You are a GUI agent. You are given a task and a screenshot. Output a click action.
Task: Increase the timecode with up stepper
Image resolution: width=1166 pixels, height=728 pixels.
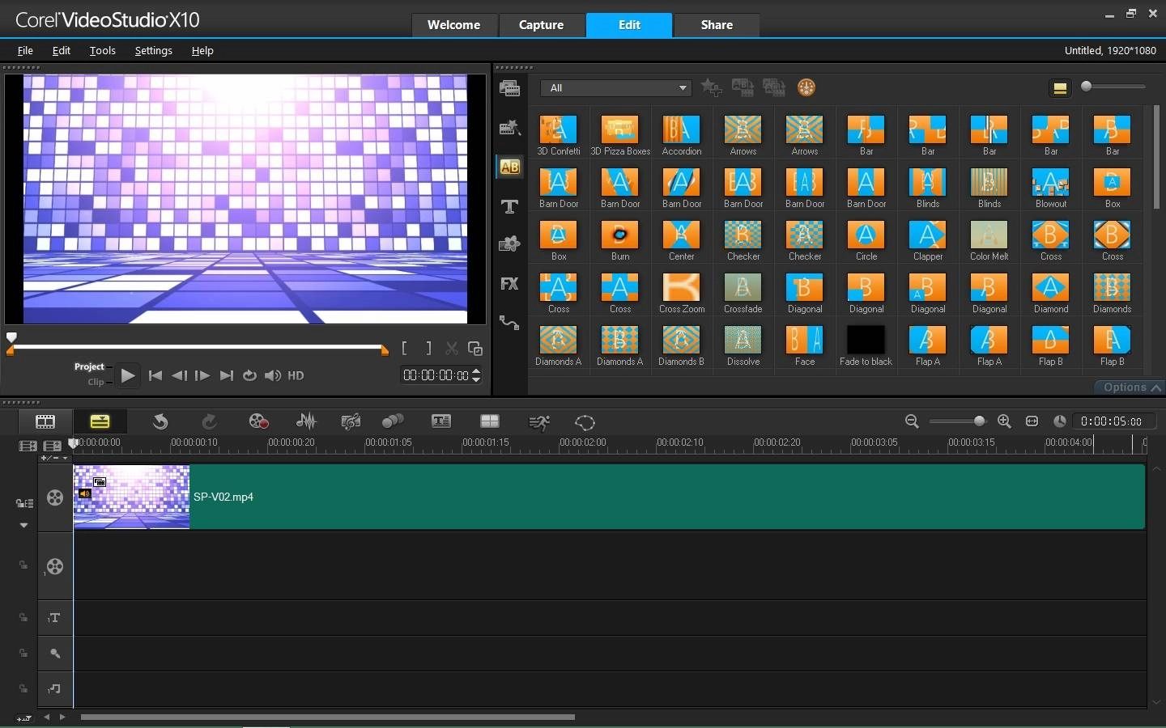476,371
